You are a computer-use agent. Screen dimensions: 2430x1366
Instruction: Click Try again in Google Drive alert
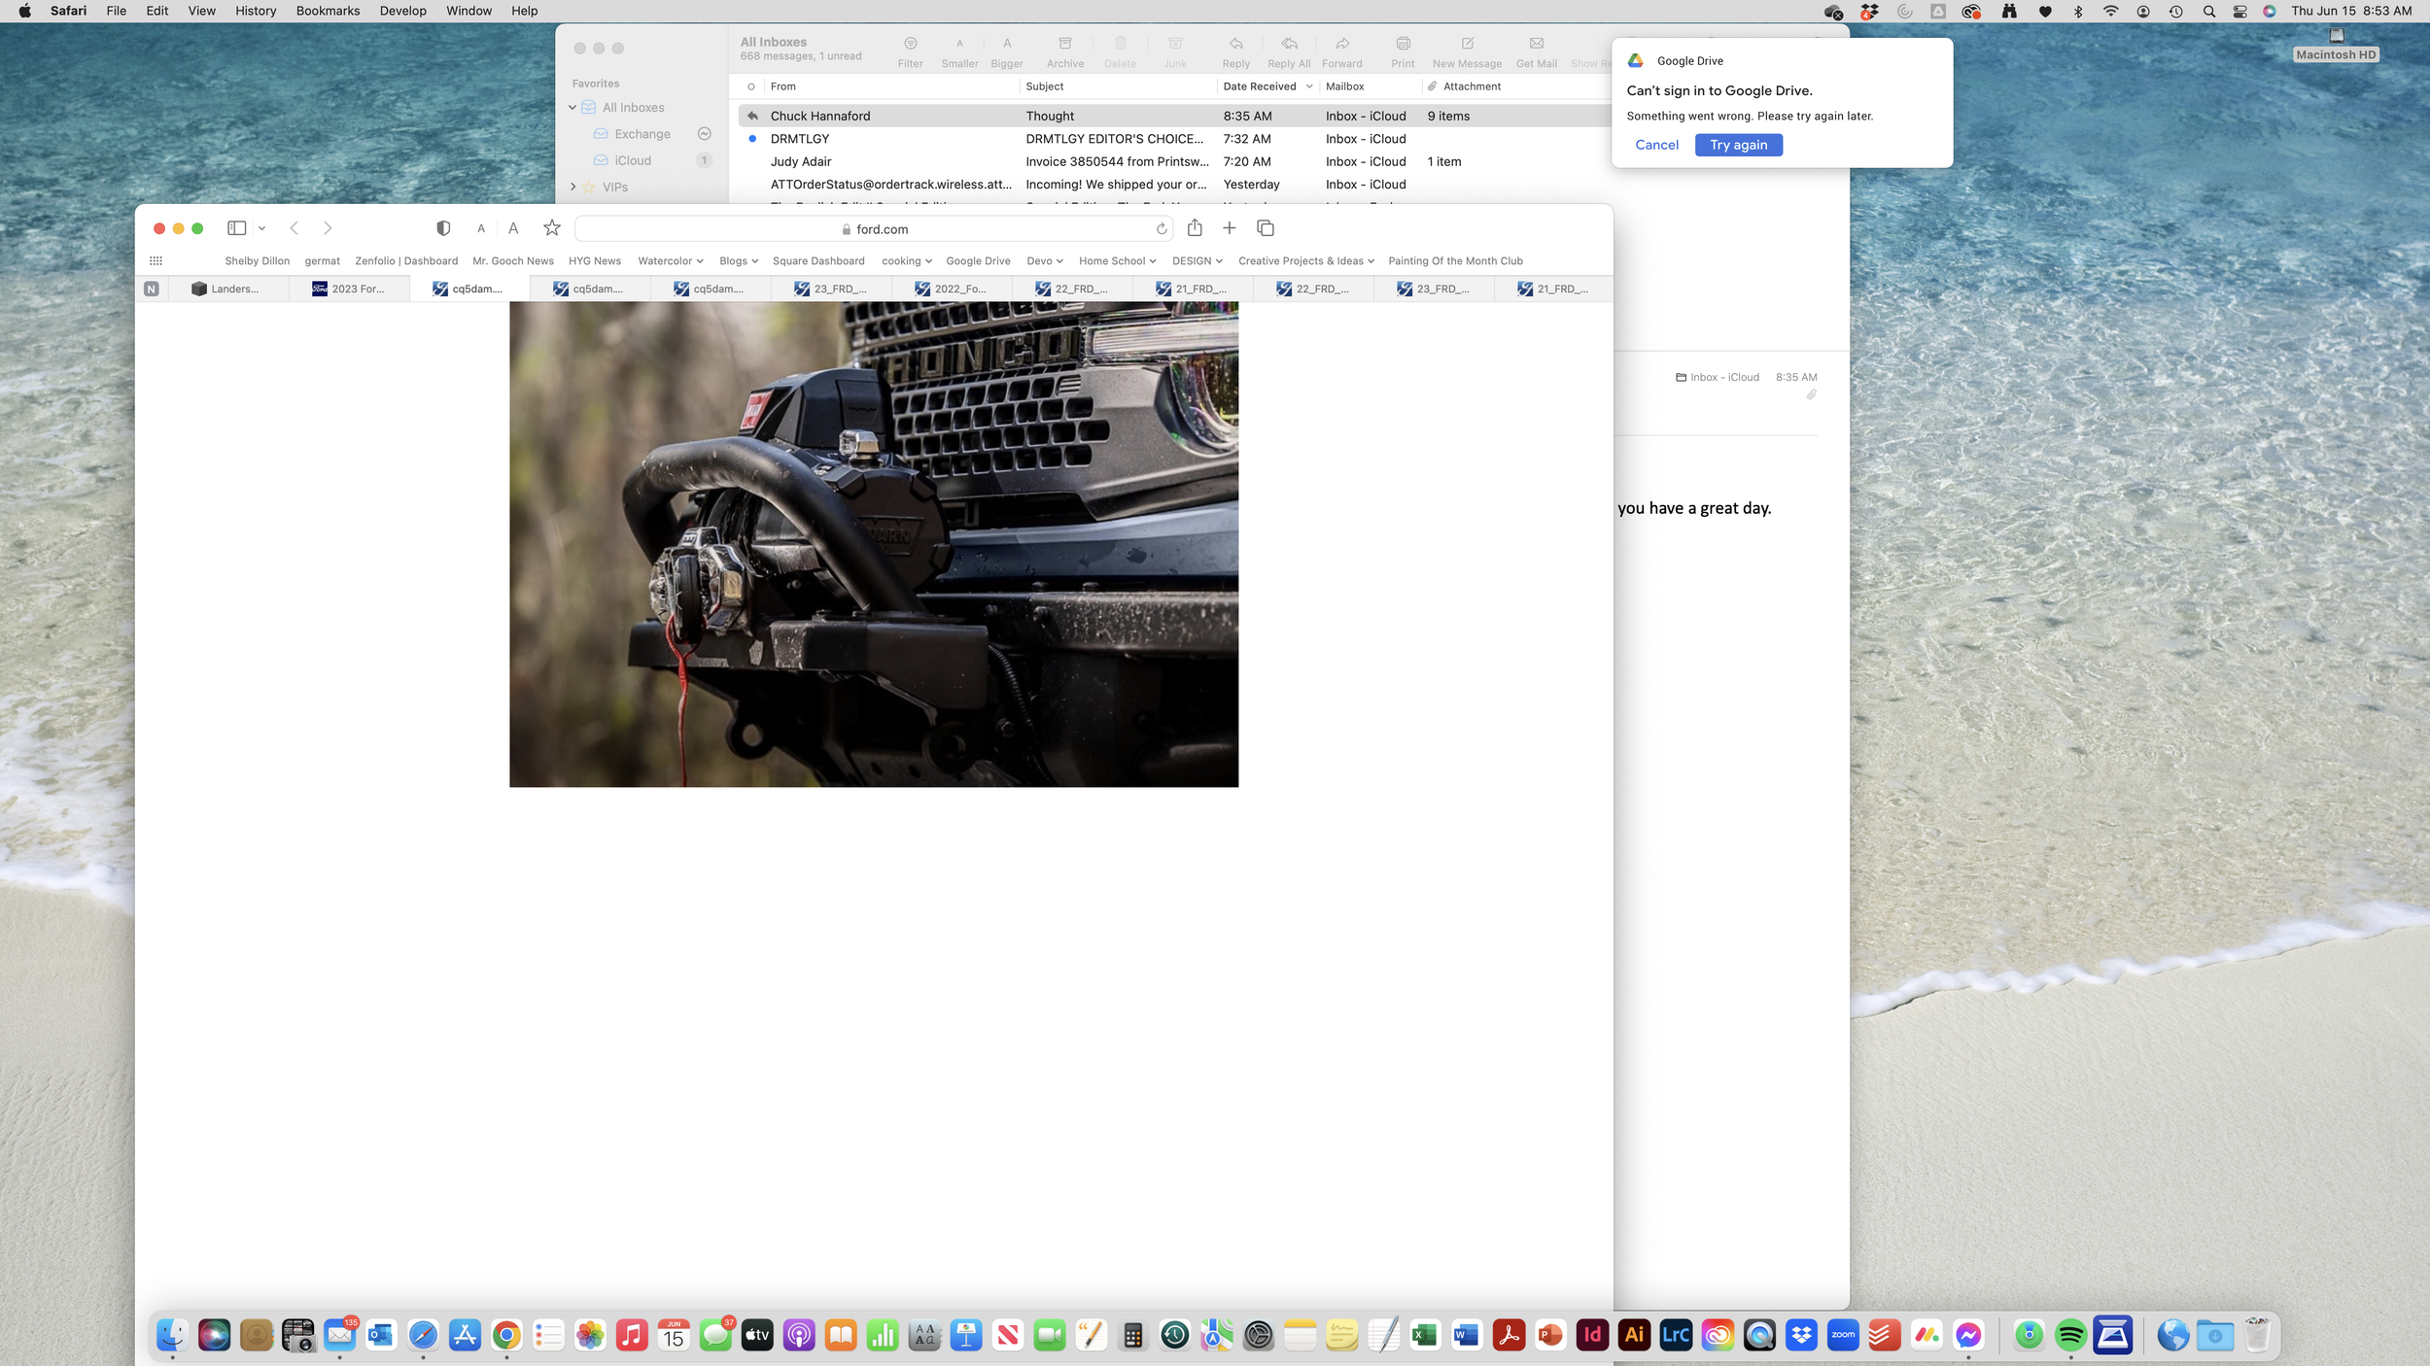pos(1738,145)
